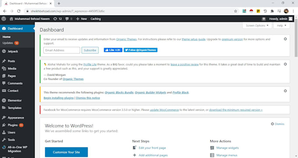298x158 pixels.
Task: Bookmark this page with star icon
Action: [235, 11]
